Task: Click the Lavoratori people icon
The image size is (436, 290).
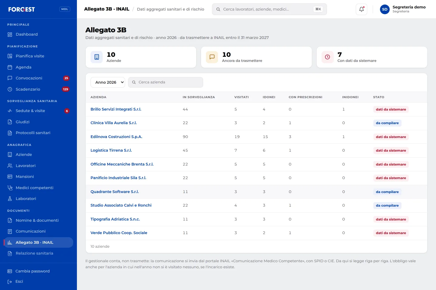Action: (x=10, y=166)
